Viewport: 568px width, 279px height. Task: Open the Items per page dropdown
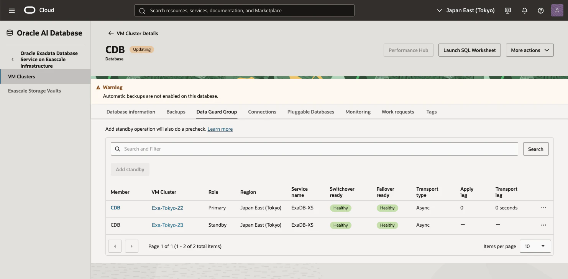point(535,246)
